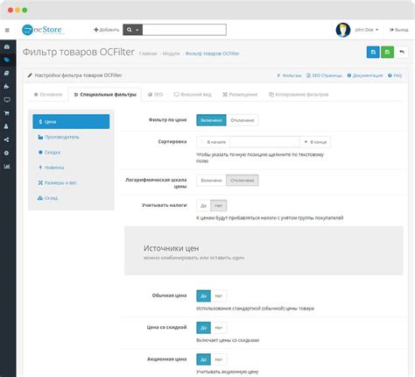The image size is (415, 377).
Task: Open the FAQ link
Action: [395, 75]
